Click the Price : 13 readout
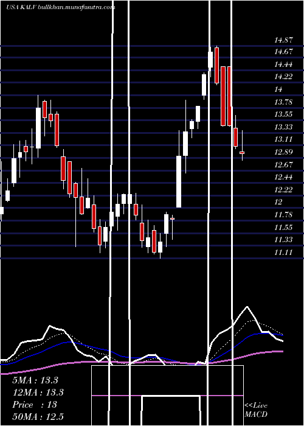The width and height of the screenshot is (304, 426). 35,405
